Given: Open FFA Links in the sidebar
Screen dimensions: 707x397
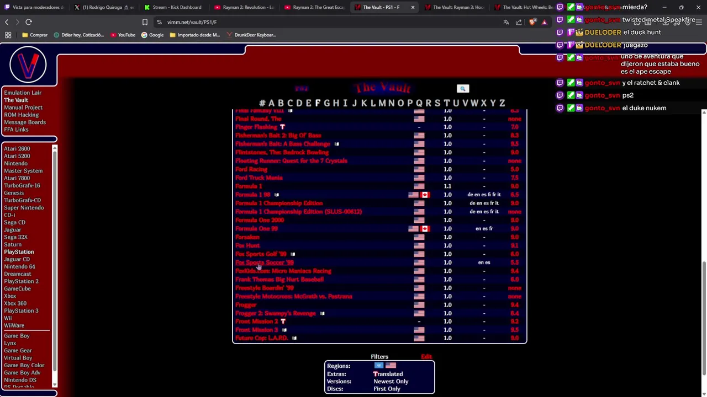Looking at the screenshot, I should (x=16, y=130).
